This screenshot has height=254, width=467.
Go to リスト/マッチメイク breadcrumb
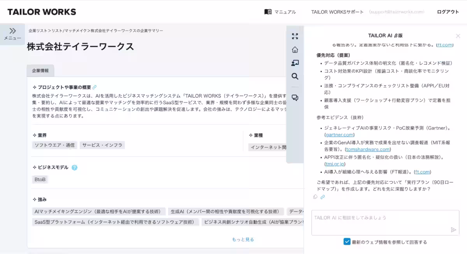tap(69, 30)
